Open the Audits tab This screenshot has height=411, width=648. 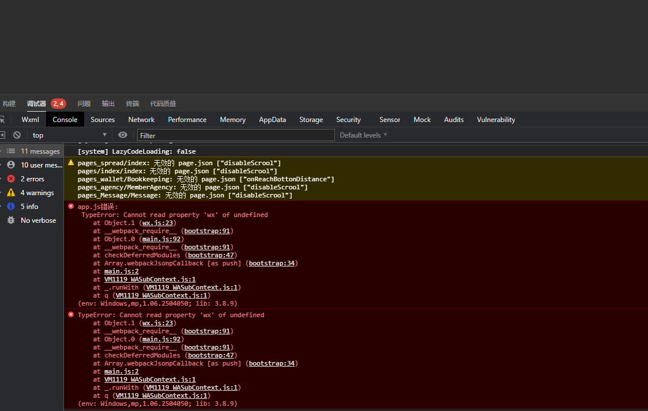click(x=454, y=120)
